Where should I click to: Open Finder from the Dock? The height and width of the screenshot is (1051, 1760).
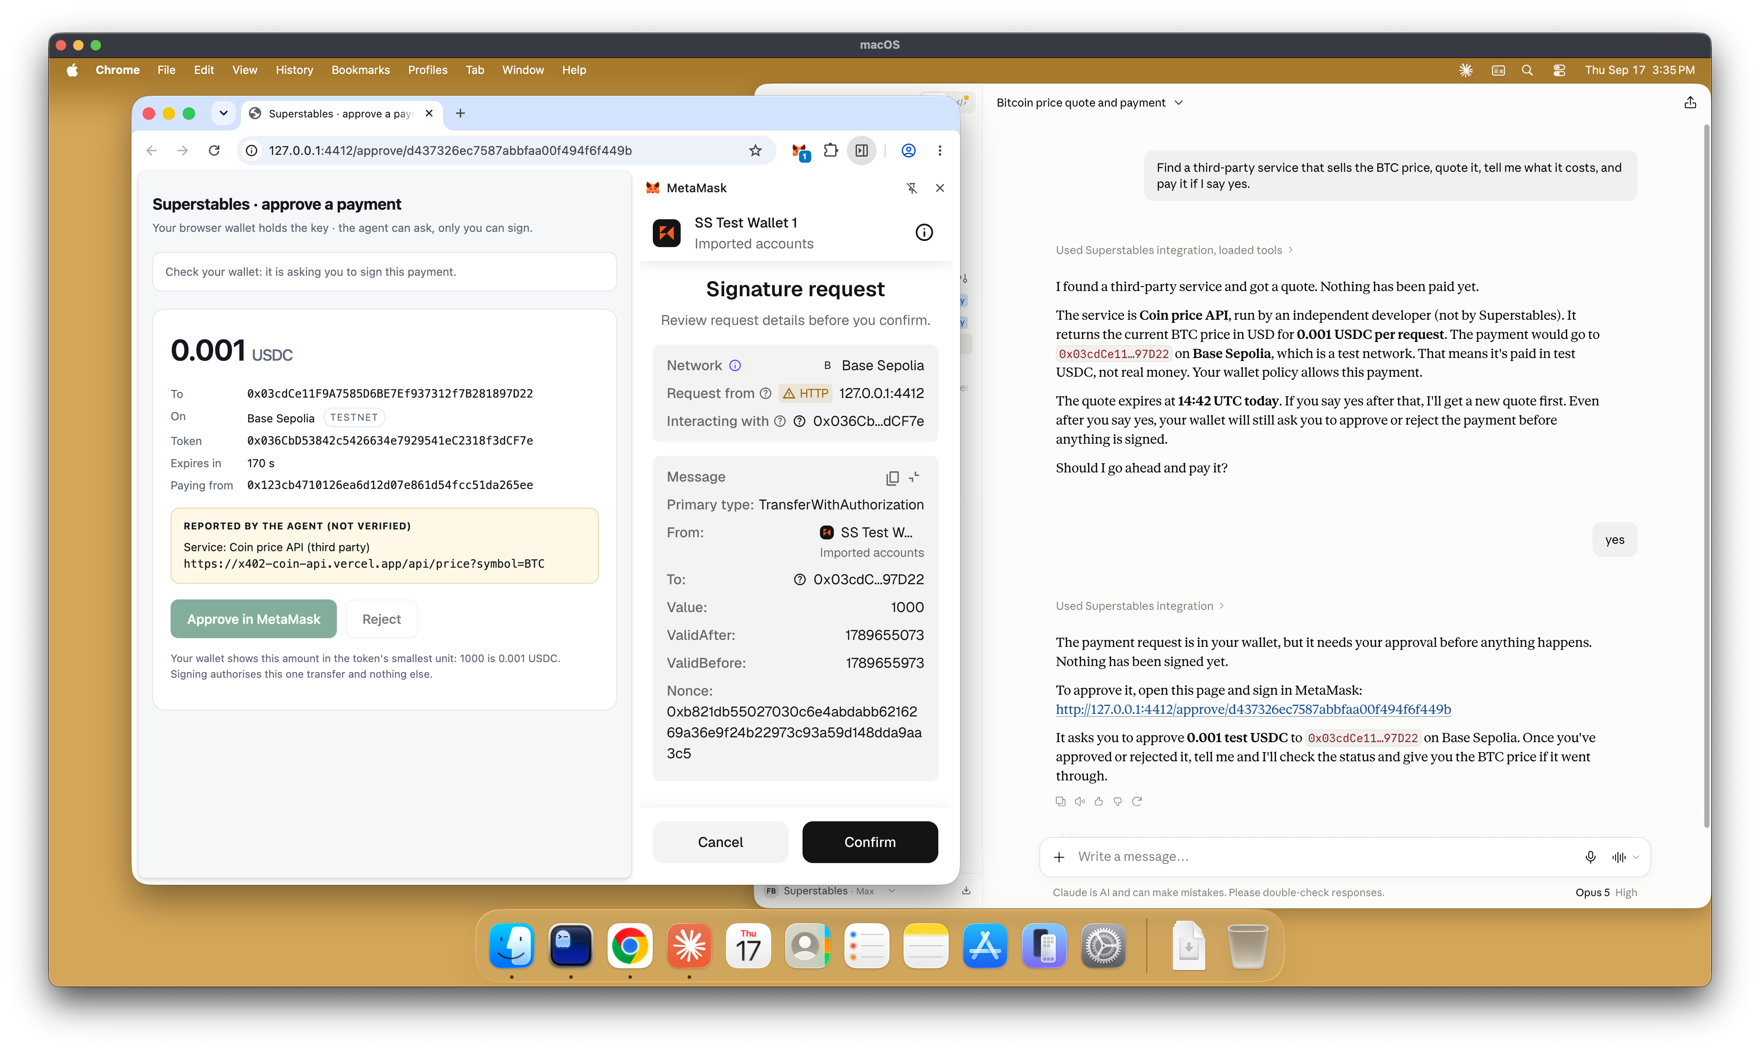(x=511, y=945)
